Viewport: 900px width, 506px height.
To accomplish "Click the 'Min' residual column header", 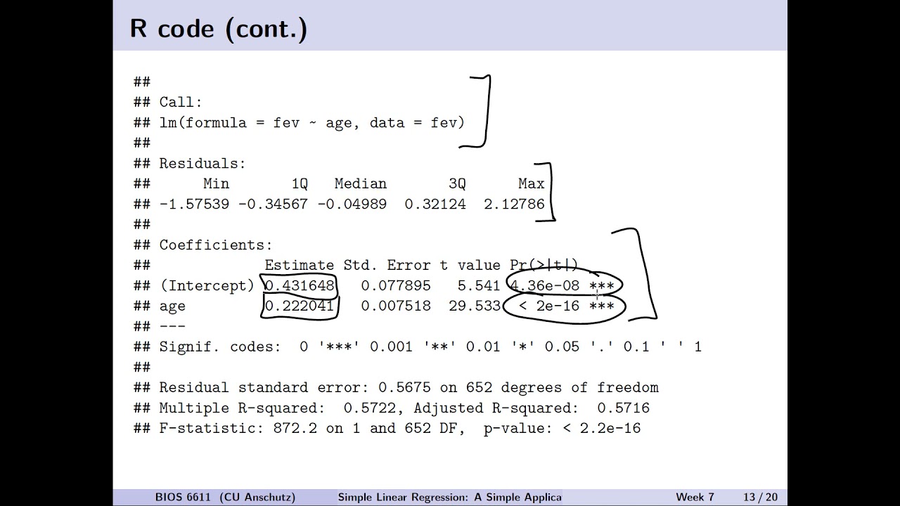I will 216,184.
